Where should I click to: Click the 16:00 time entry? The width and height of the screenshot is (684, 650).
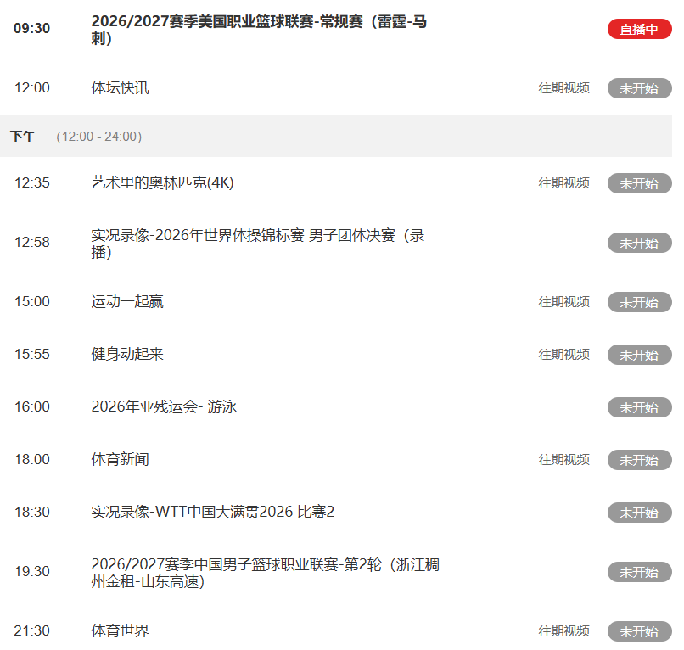tap(32, 407)
